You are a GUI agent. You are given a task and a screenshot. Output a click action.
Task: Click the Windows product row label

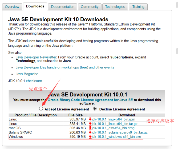(x=16, y=137)
